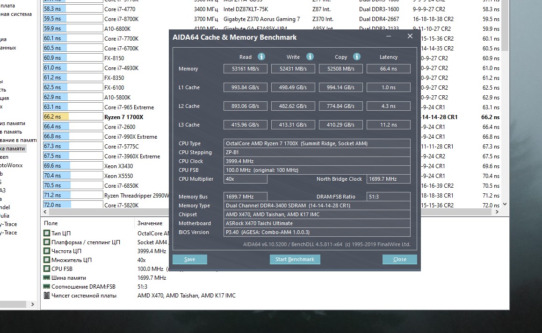Click the Соотношение DRAM:FSB memory icon
542x333 pixels.
pyautogui.click(x=47, y=286)
